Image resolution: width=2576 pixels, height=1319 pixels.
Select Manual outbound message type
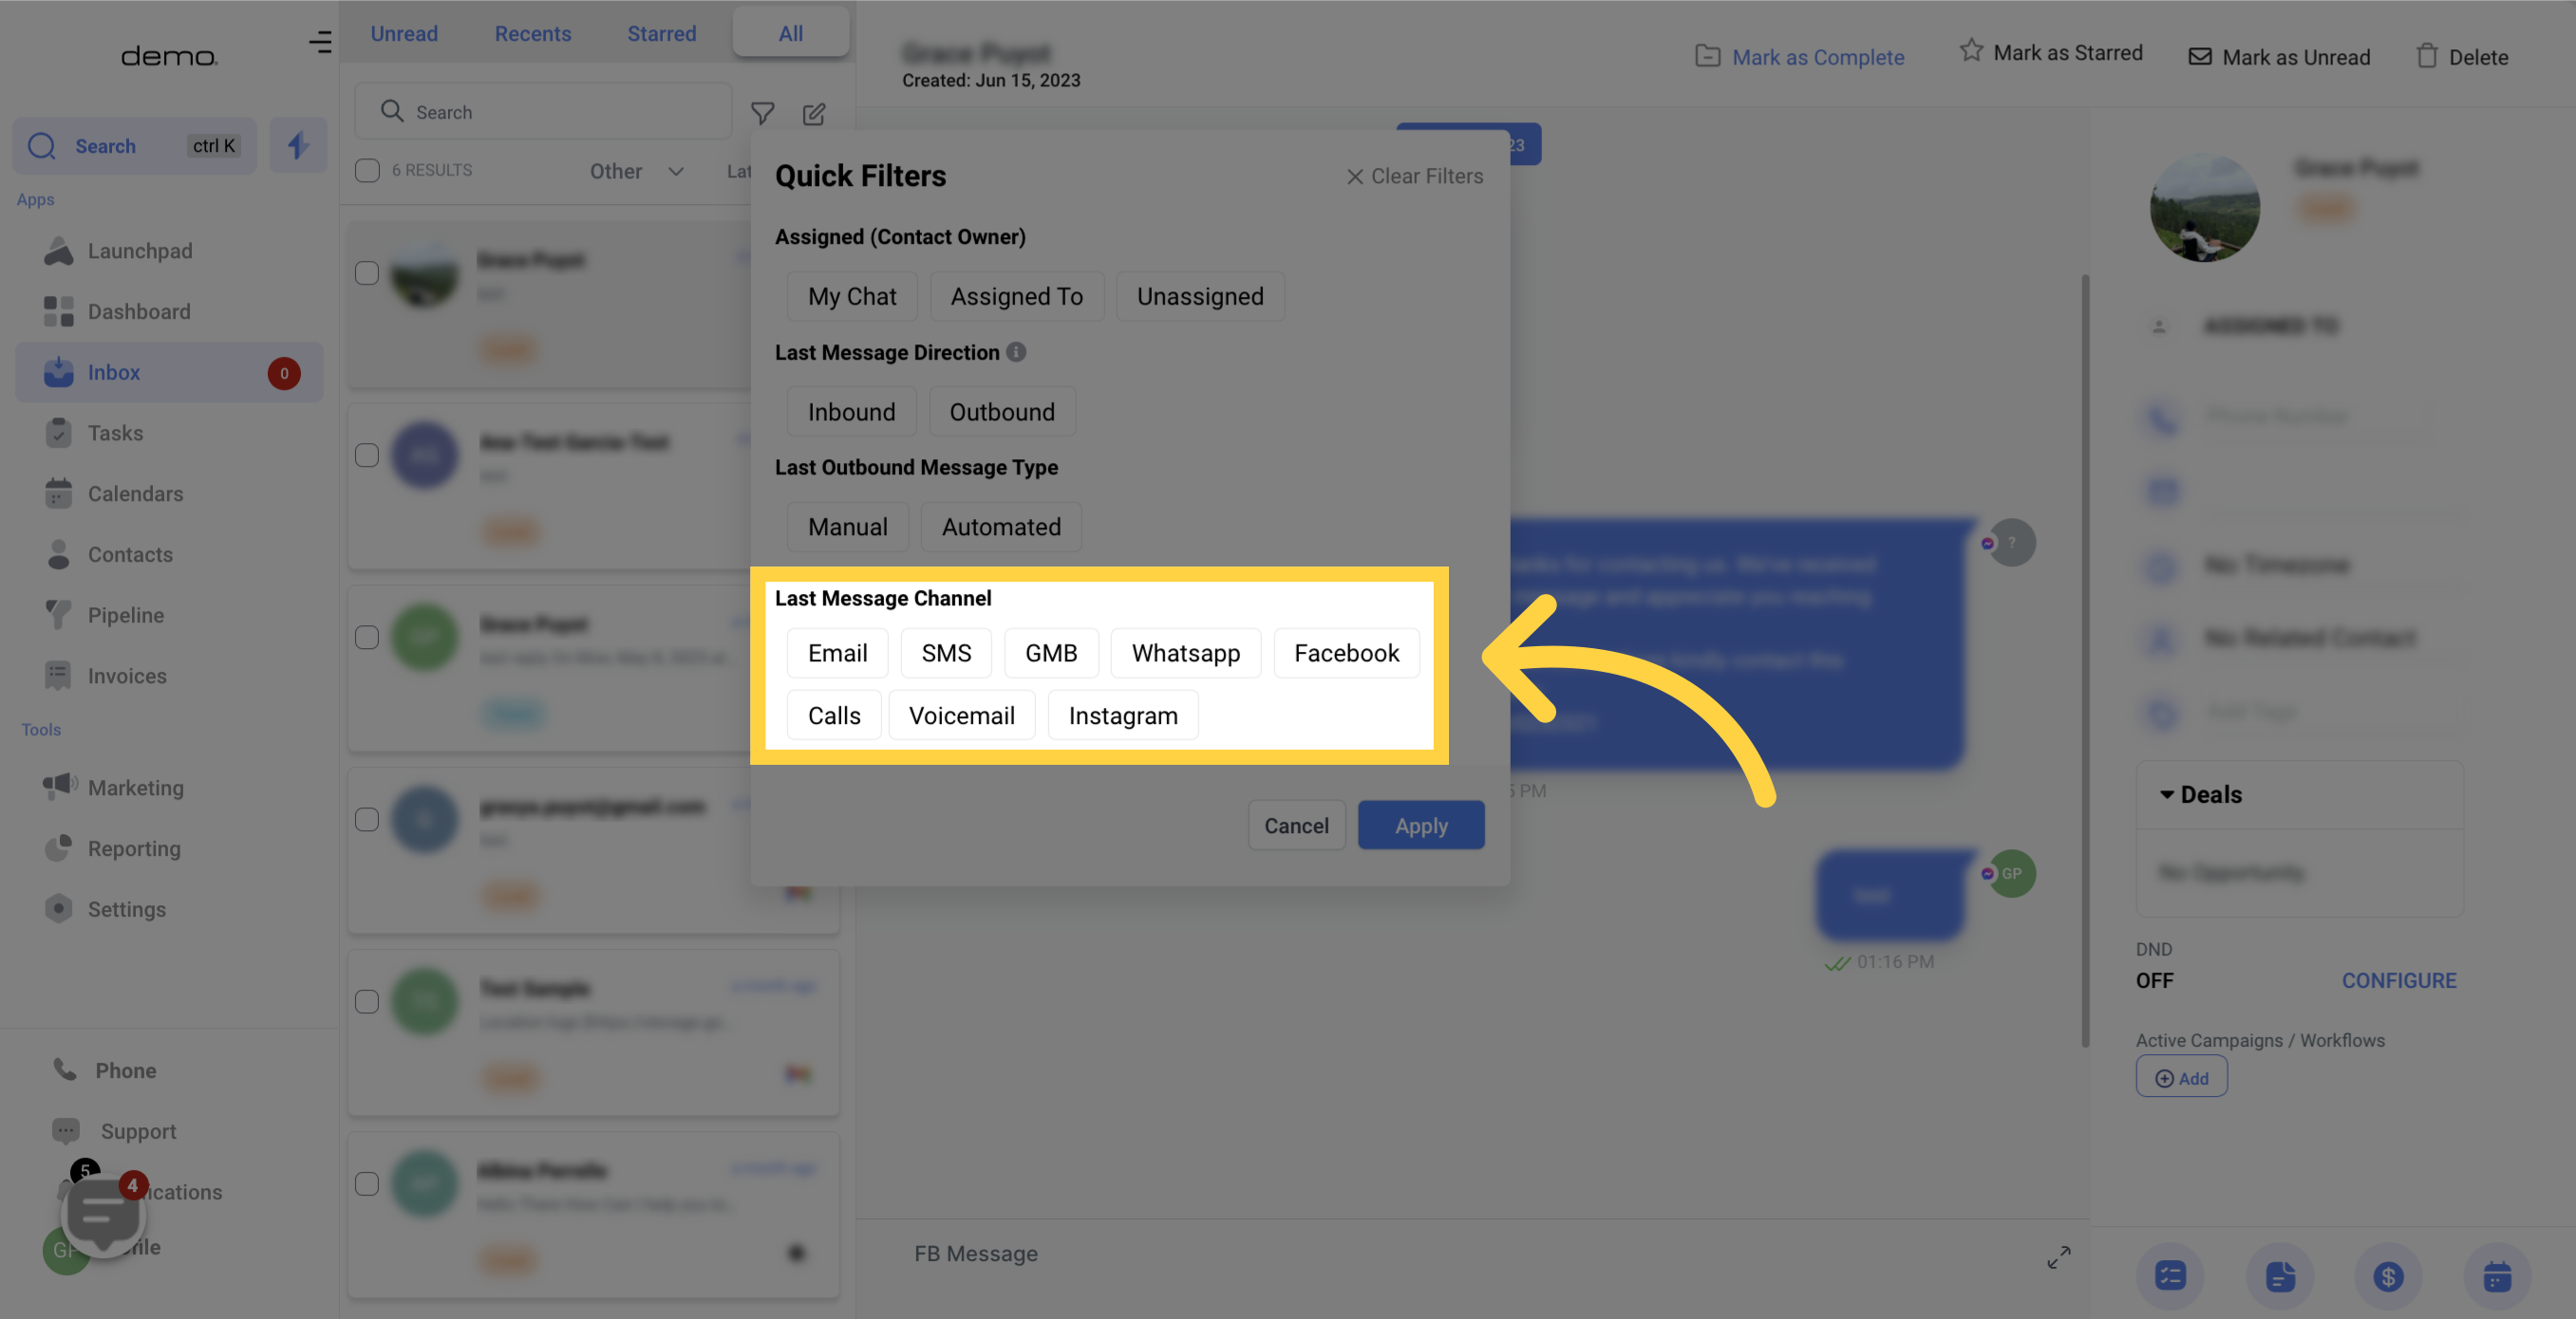click(x=846, y=525)
